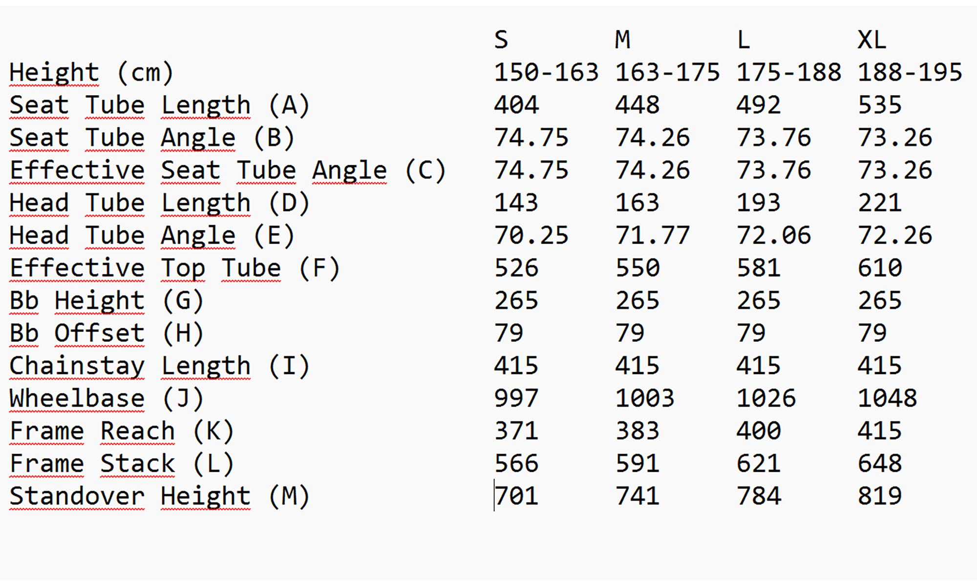
Task: Click the seat tube length value 492
Action: (759, 105)
